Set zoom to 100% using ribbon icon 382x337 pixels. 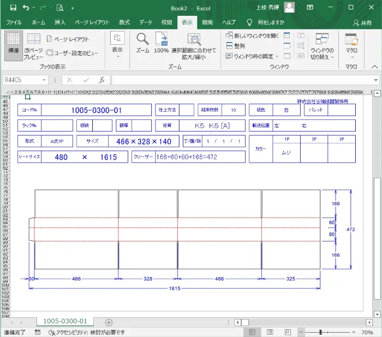[161, 43]
